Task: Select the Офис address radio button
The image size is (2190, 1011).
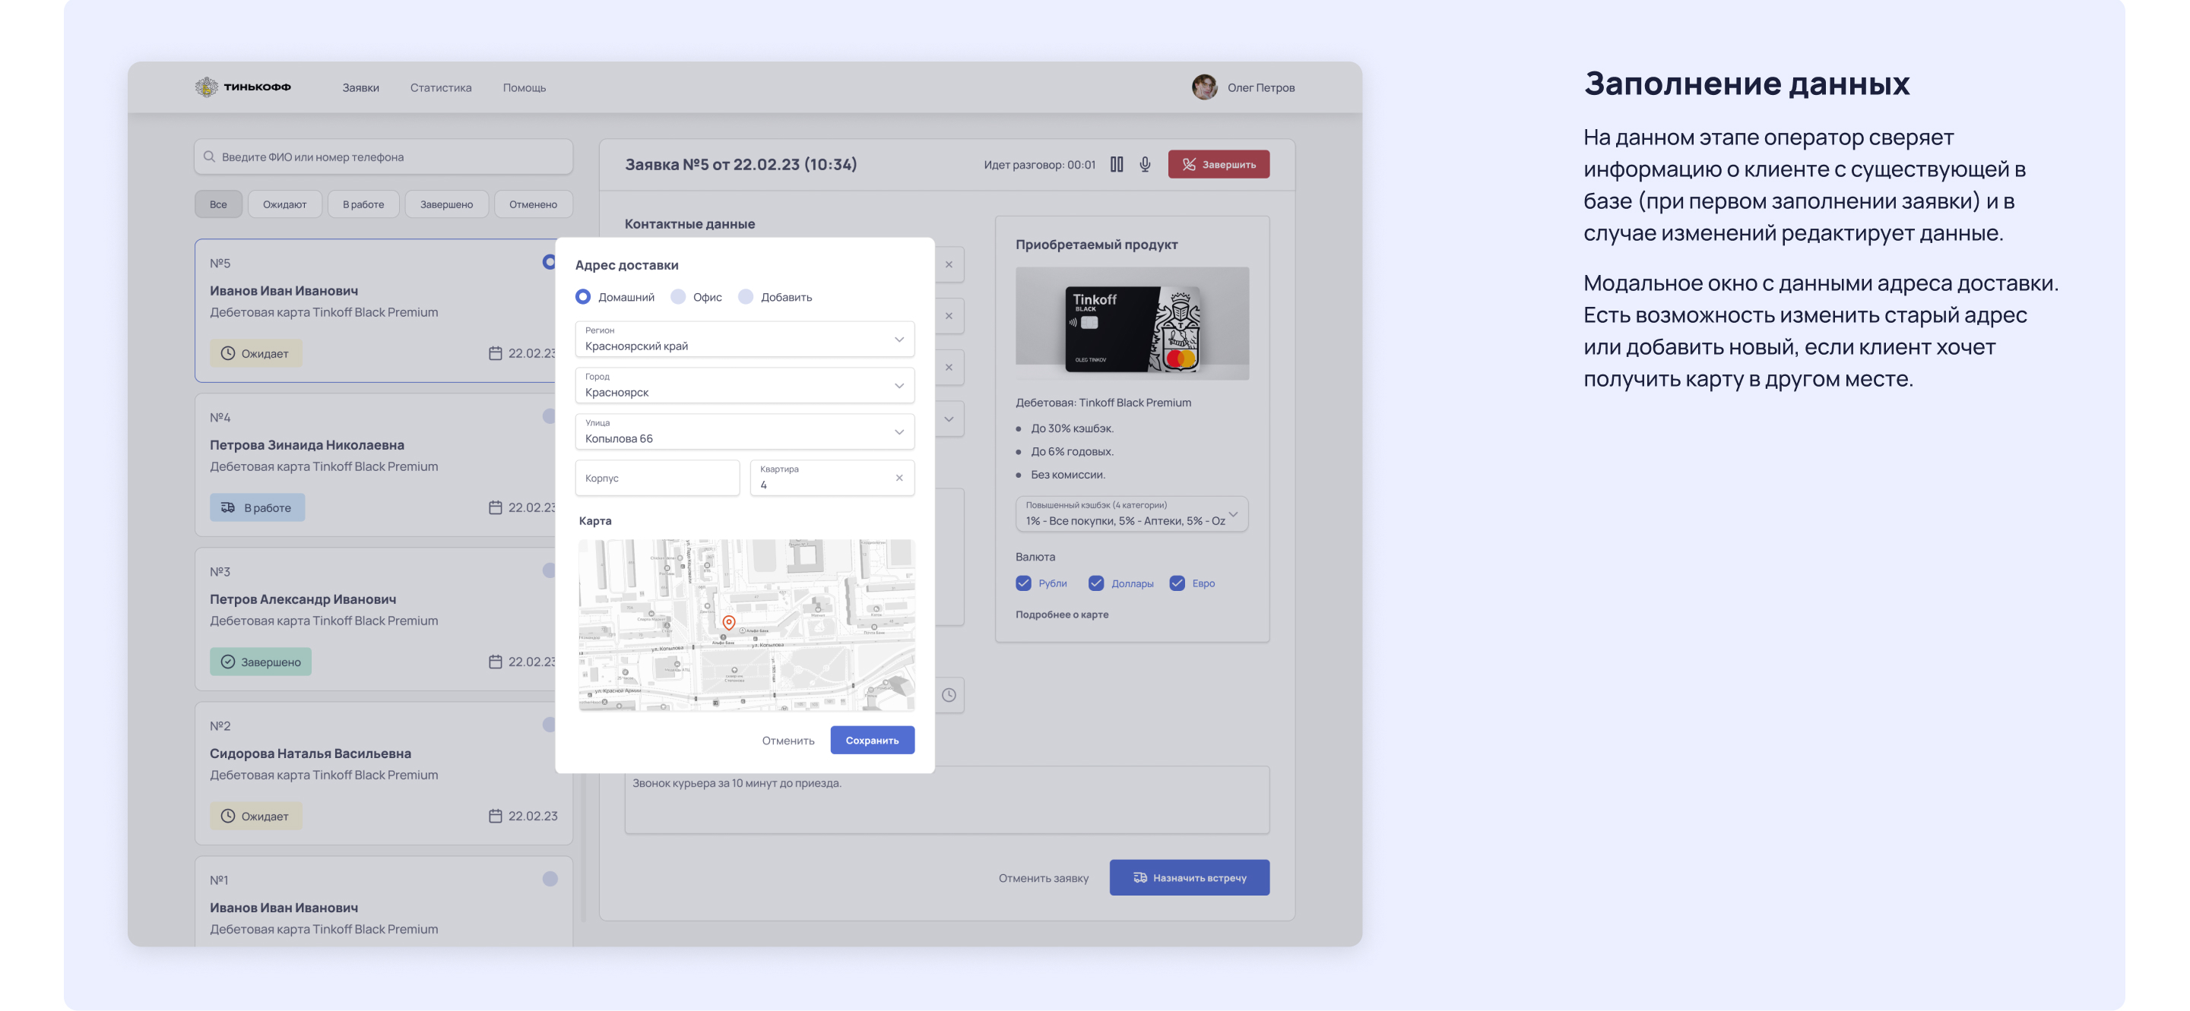Action: [x=678, y=296]
